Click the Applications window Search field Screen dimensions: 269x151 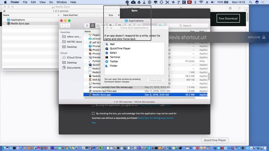point(188,26)
